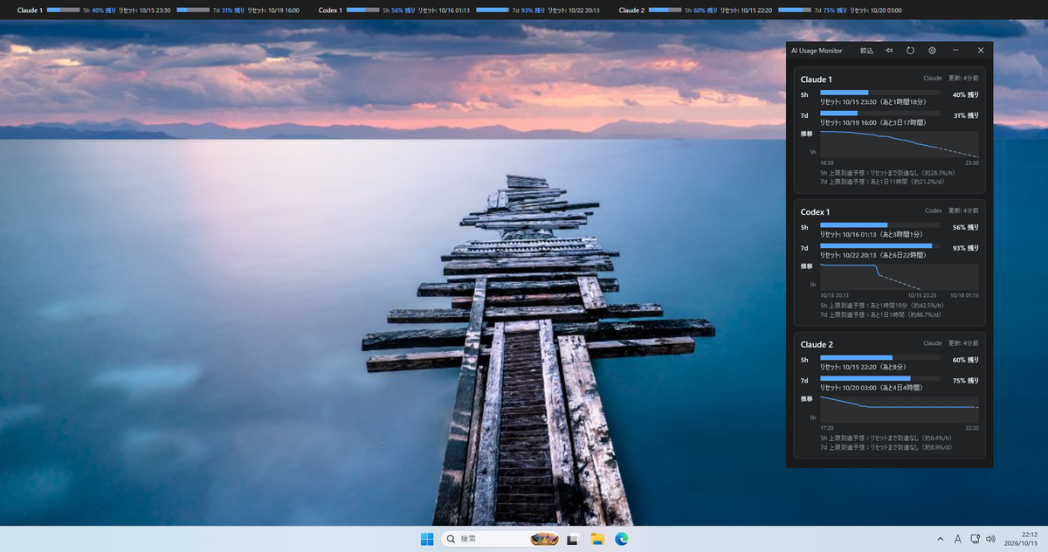The image size is (1048, 552).
Task: Click the Codex 1 usage trend chart
Action: pos(899,277)
